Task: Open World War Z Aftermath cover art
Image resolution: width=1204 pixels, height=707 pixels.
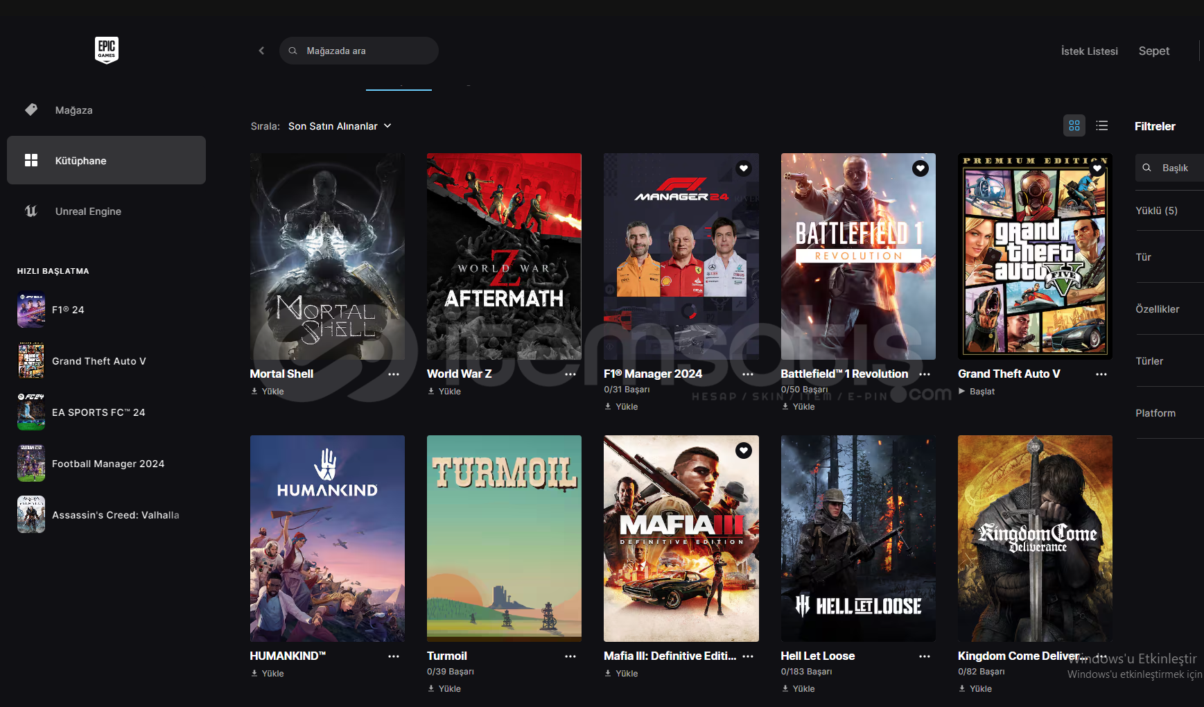Action: 504,256
